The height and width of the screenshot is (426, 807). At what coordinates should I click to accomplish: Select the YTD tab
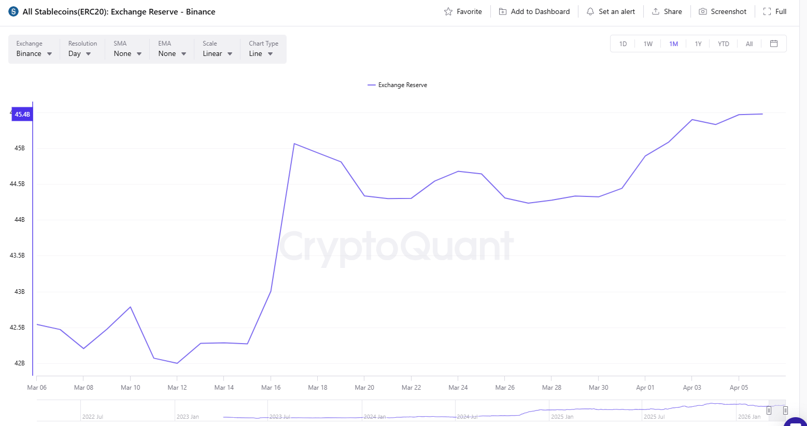[723, 44]
